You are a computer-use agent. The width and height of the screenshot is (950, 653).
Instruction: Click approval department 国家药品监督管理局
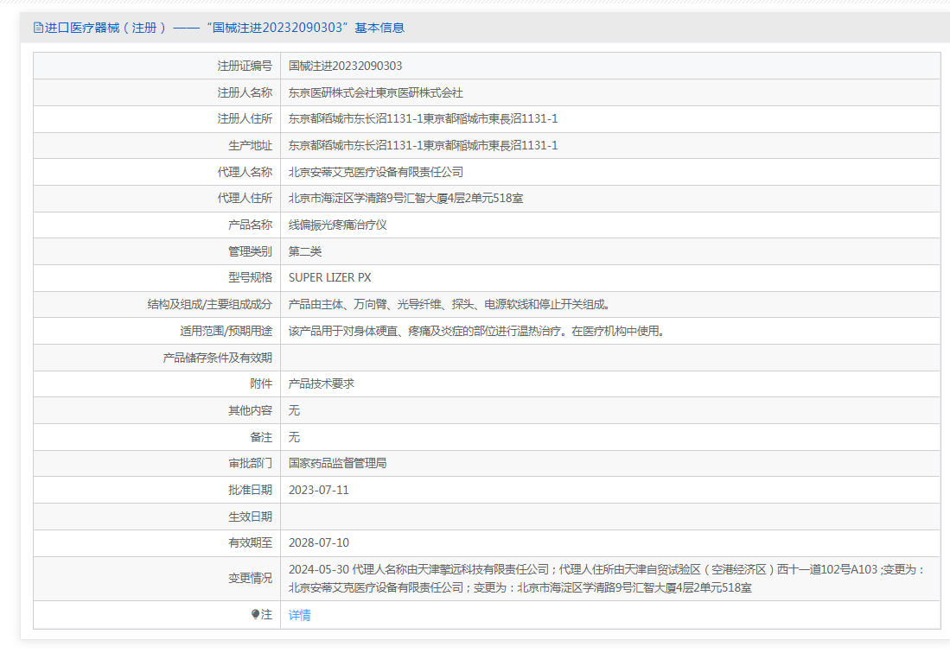click(x=337, y=463)
